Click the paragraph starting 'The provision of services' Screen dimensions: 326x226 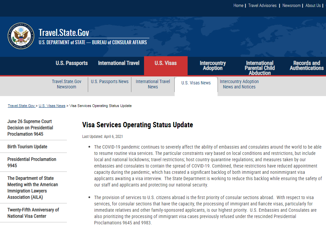click(x=206, y=210)
